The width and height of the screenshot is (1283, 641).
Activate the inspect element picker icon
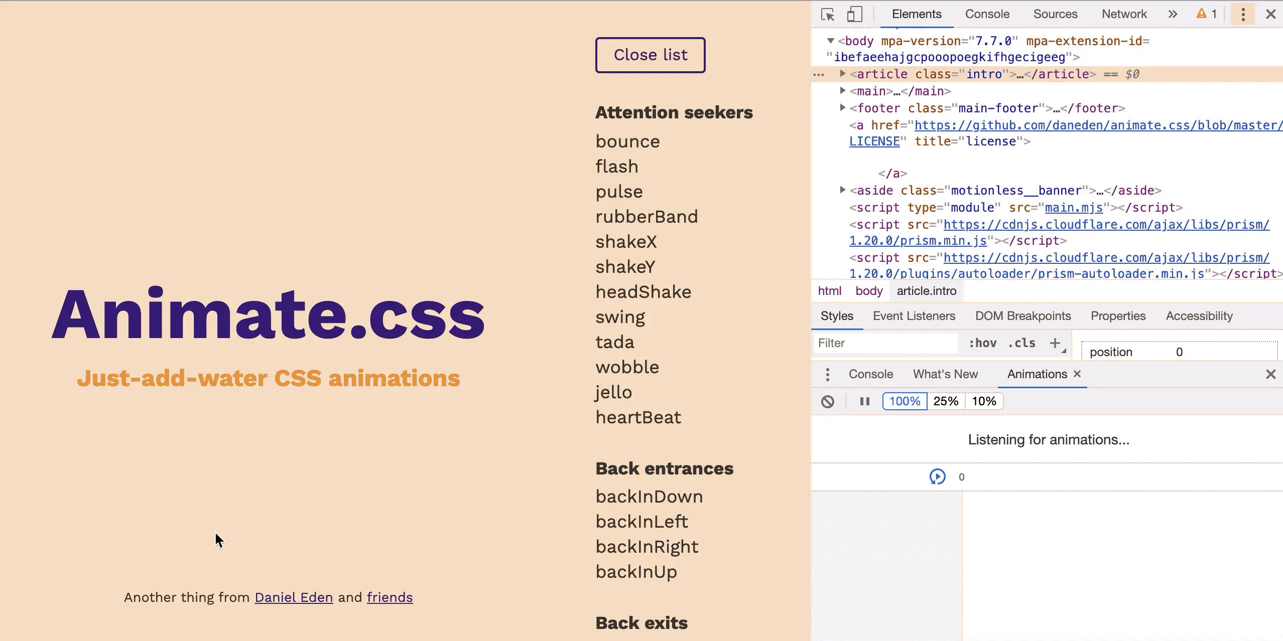(x=827, y=14)
